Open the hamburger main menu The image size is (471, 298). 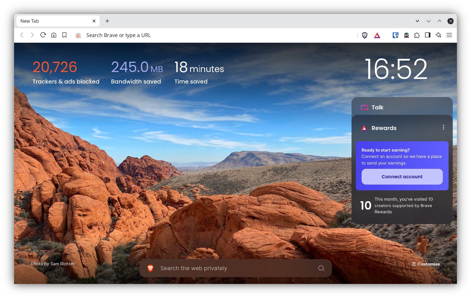[x=449, y=35]
